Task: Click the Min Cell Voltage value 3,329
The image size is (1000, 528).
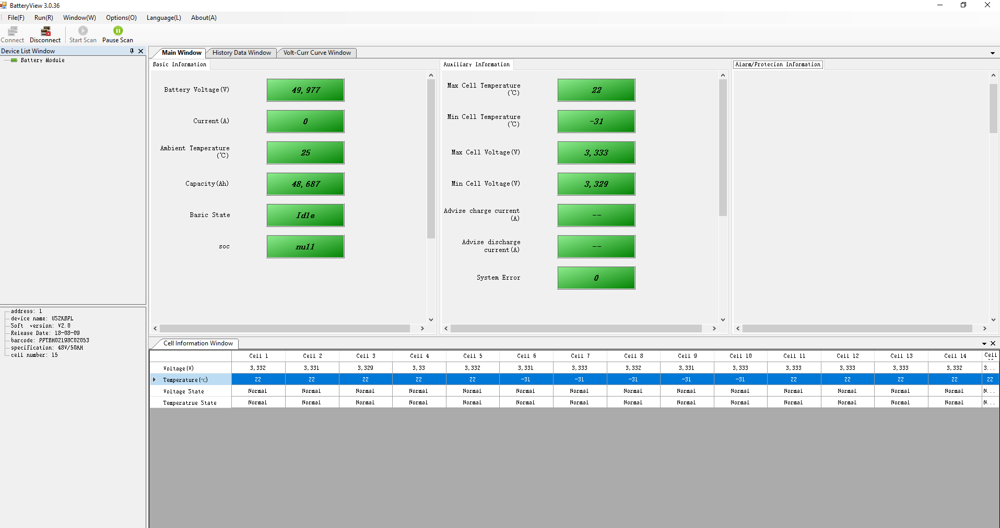Action: pyautogui.click(x=596, y=184)
